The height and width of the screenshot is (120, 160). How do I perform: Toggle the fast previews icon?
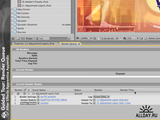point(141,38)
